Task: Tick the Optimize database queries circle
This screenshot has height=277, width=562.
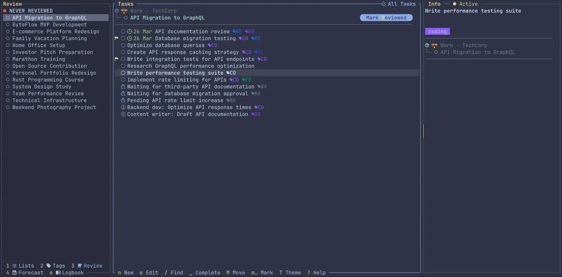Action: point(123,45)
